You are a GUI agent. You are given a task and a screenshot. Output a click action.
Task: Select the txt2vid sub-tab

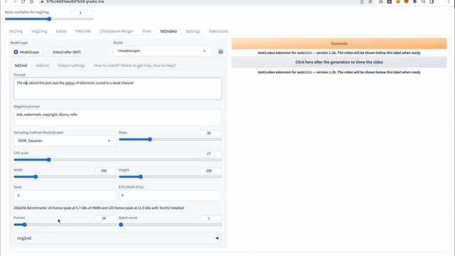pyautogui.click(x=21, y=65)
